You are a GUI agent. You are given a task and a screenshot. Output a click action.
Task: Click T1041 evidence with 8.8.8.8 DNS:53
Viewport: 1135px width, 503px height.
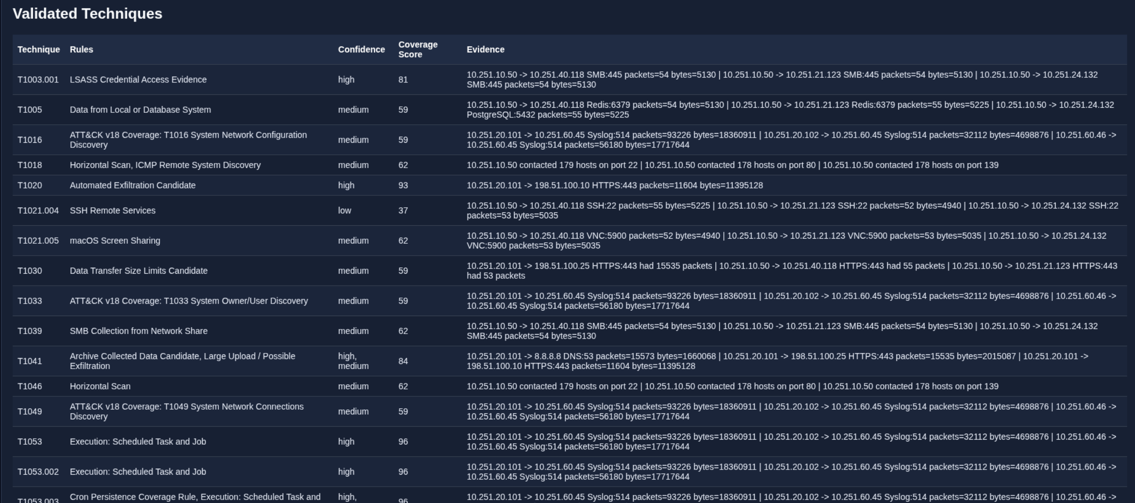pyautogui.click(x=777, y=361)
